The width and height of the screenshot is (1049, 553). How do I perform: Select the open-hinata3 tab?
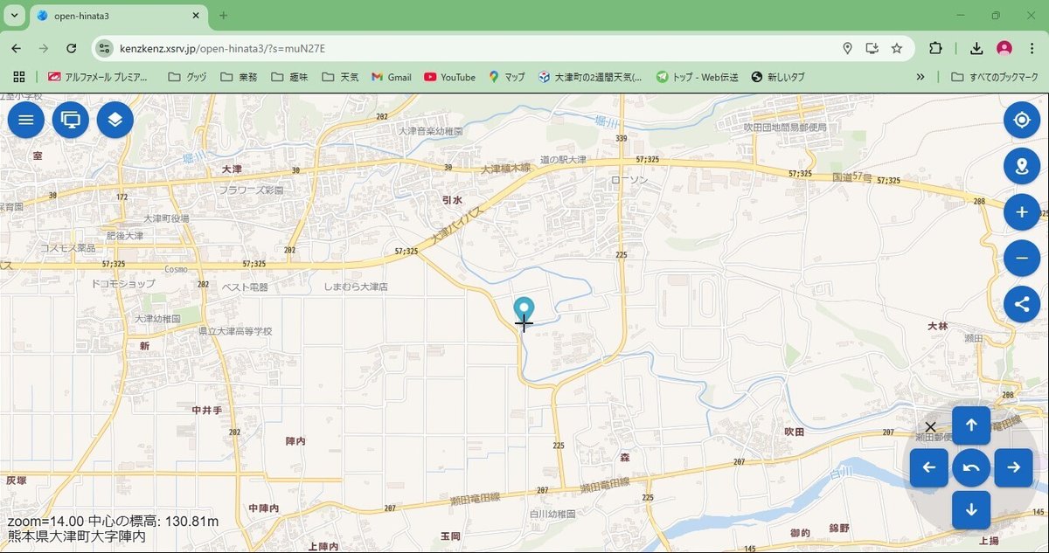point(118,16)
